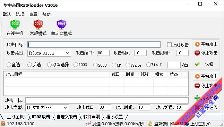The width and height of the screenshot is (224, 127).
Task: Switch to the 软件声明 tab
Action: [x=92, y=117]
